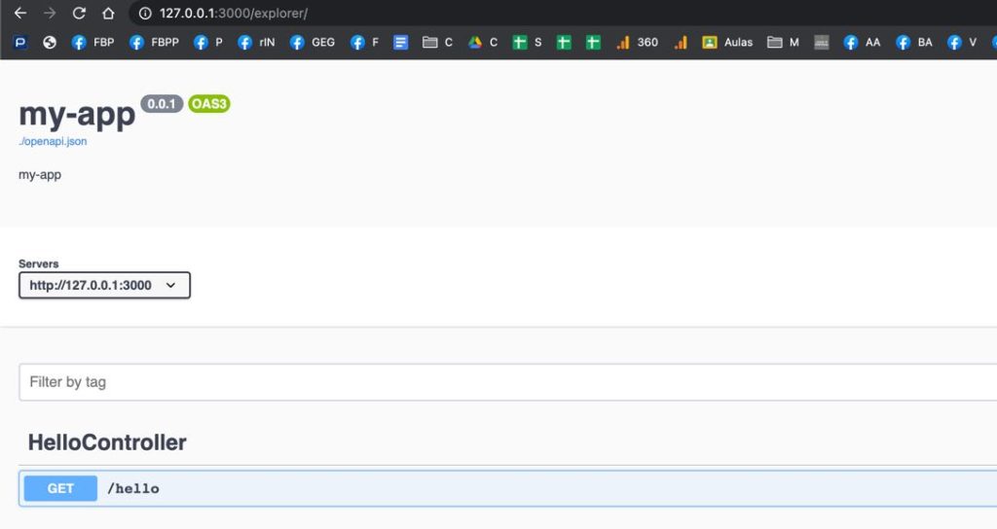Go to the browser home icon
The height and width of the screenshot is (529, 997).
pos(108,14)
